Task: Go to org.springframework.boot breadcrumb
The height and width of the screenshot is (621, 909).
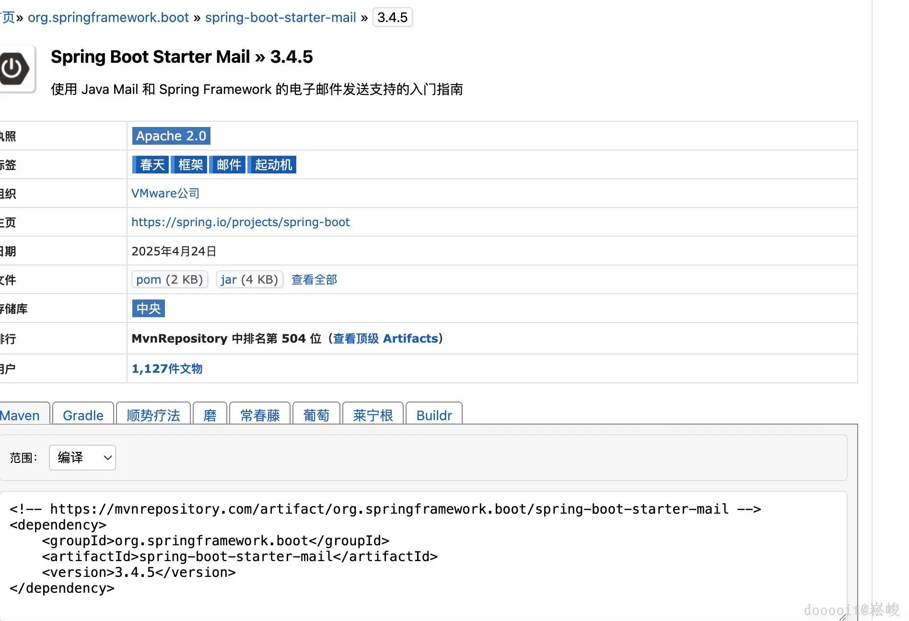Action: click(x=108, y=18)
